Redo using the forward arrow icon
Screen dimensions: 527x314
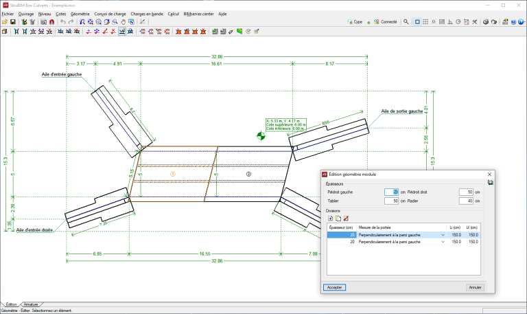point(71,22)
